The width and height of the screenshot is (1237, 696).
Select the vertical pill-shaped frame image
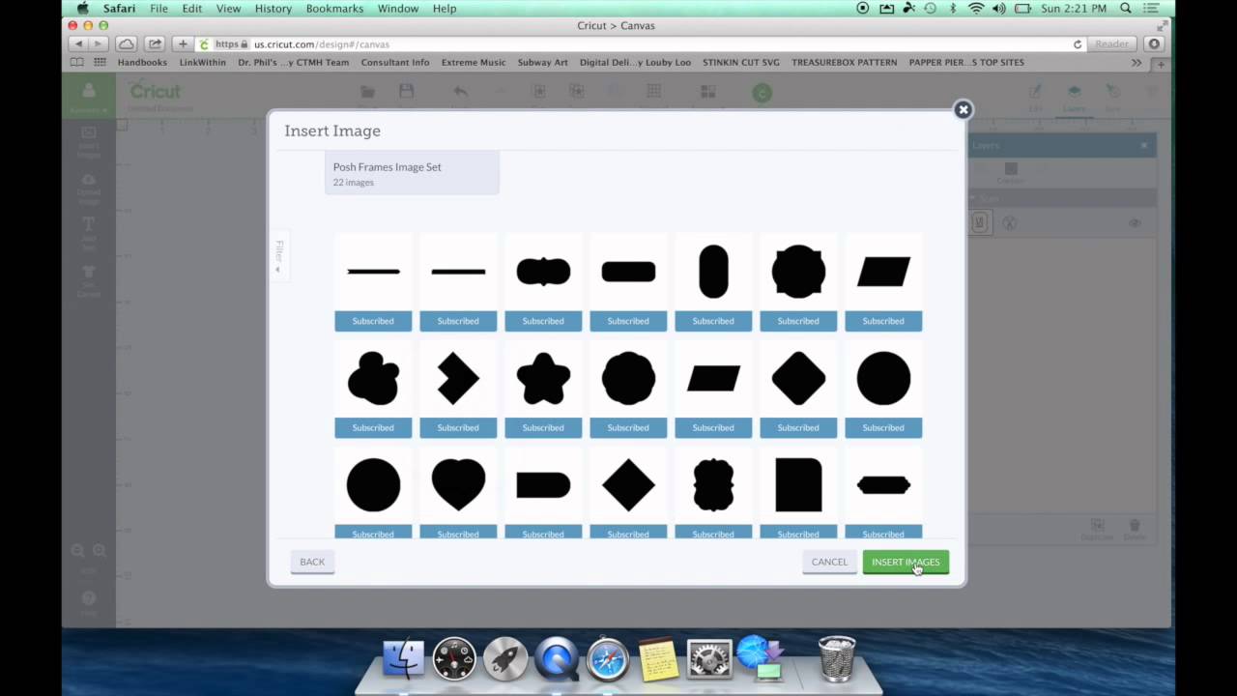click(x=713, y=272)
